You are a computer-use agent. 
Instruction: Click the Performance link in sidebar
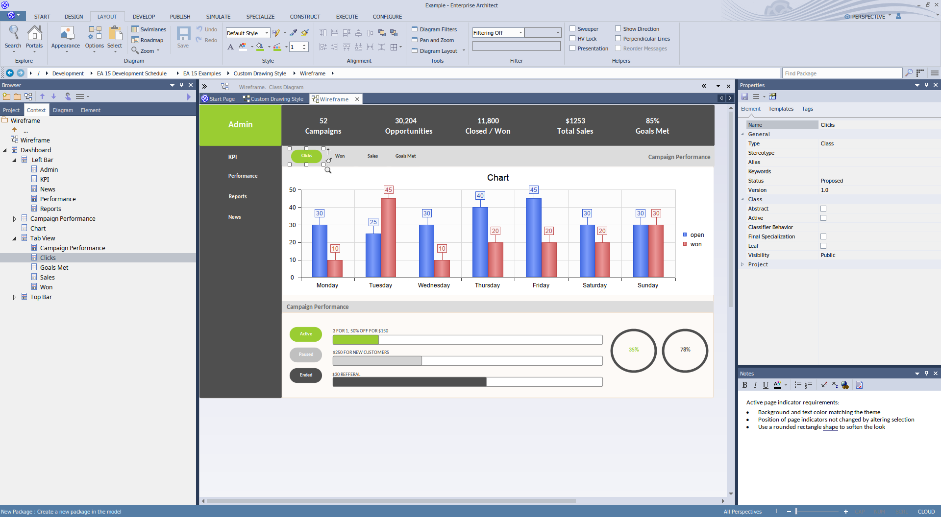[x=243, y=176]
